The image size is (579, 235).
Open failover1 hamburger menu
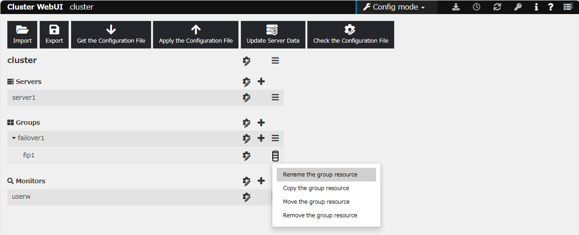coord(275,138)
